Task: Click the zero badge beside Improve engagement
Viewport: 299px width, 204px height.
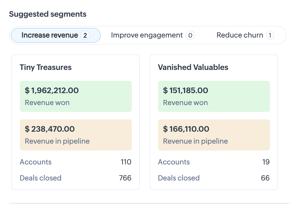Action: [x=190, y=35]
